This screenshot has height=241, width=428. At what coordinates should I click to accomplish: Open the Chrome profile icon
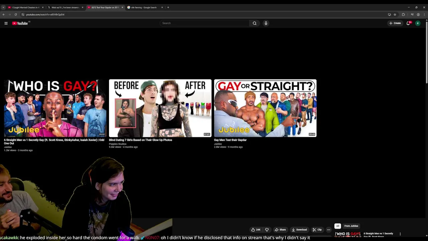point(418,14)
